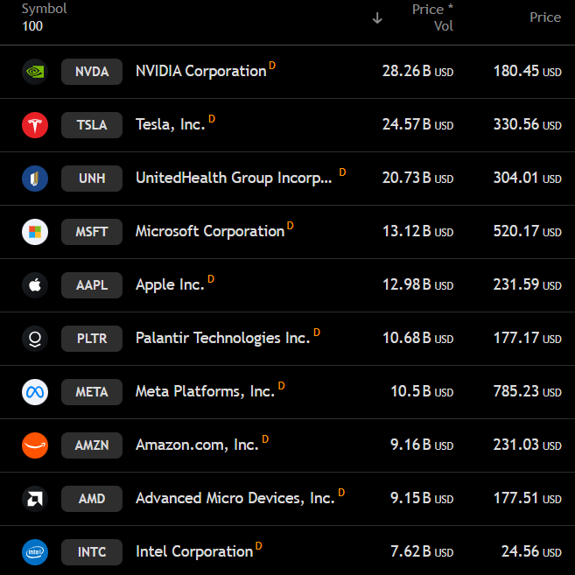Select NVIDIA's 28.26 B USD value

(417, 72)
